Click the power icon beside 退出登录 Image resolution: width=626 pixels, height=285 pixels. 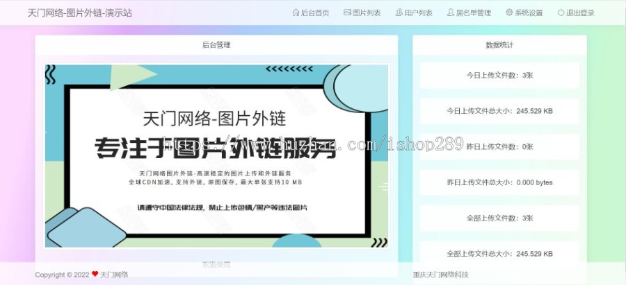pos(561,12)
